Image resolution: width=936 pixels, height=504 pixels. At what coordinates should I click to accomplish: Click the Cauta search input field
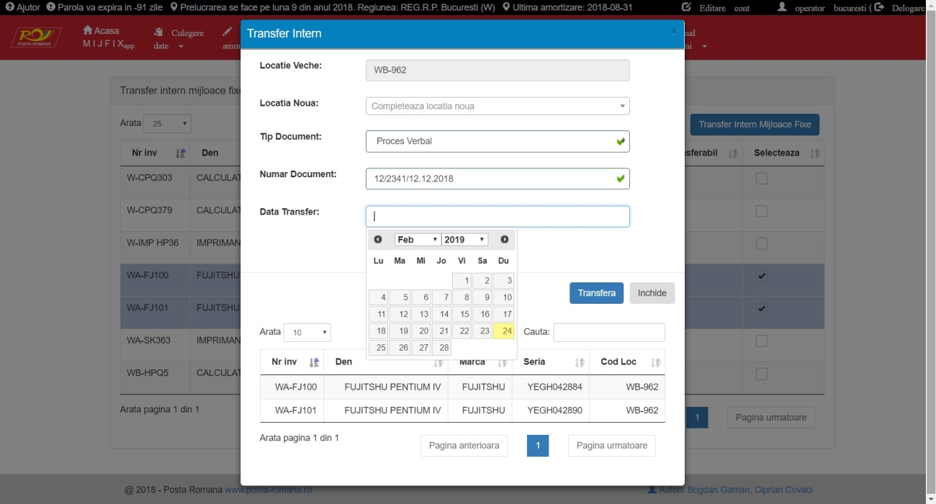[609, 333]
